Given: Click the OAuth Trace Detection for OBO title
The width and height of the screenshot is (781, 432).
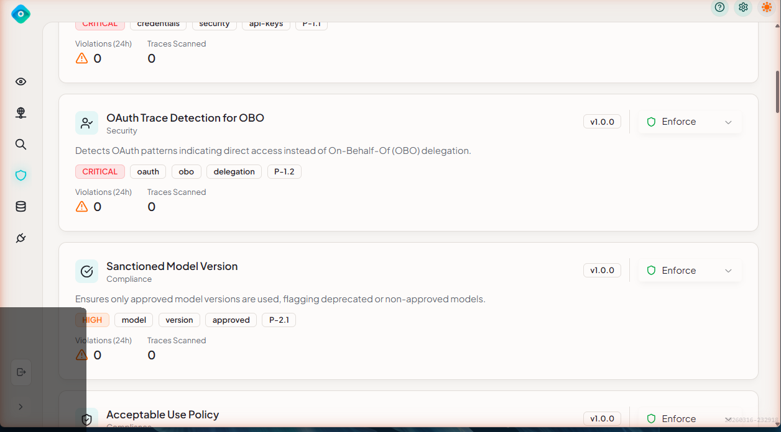Looking at the screenshot, I should pyautogui.click(x=185, y=118).
